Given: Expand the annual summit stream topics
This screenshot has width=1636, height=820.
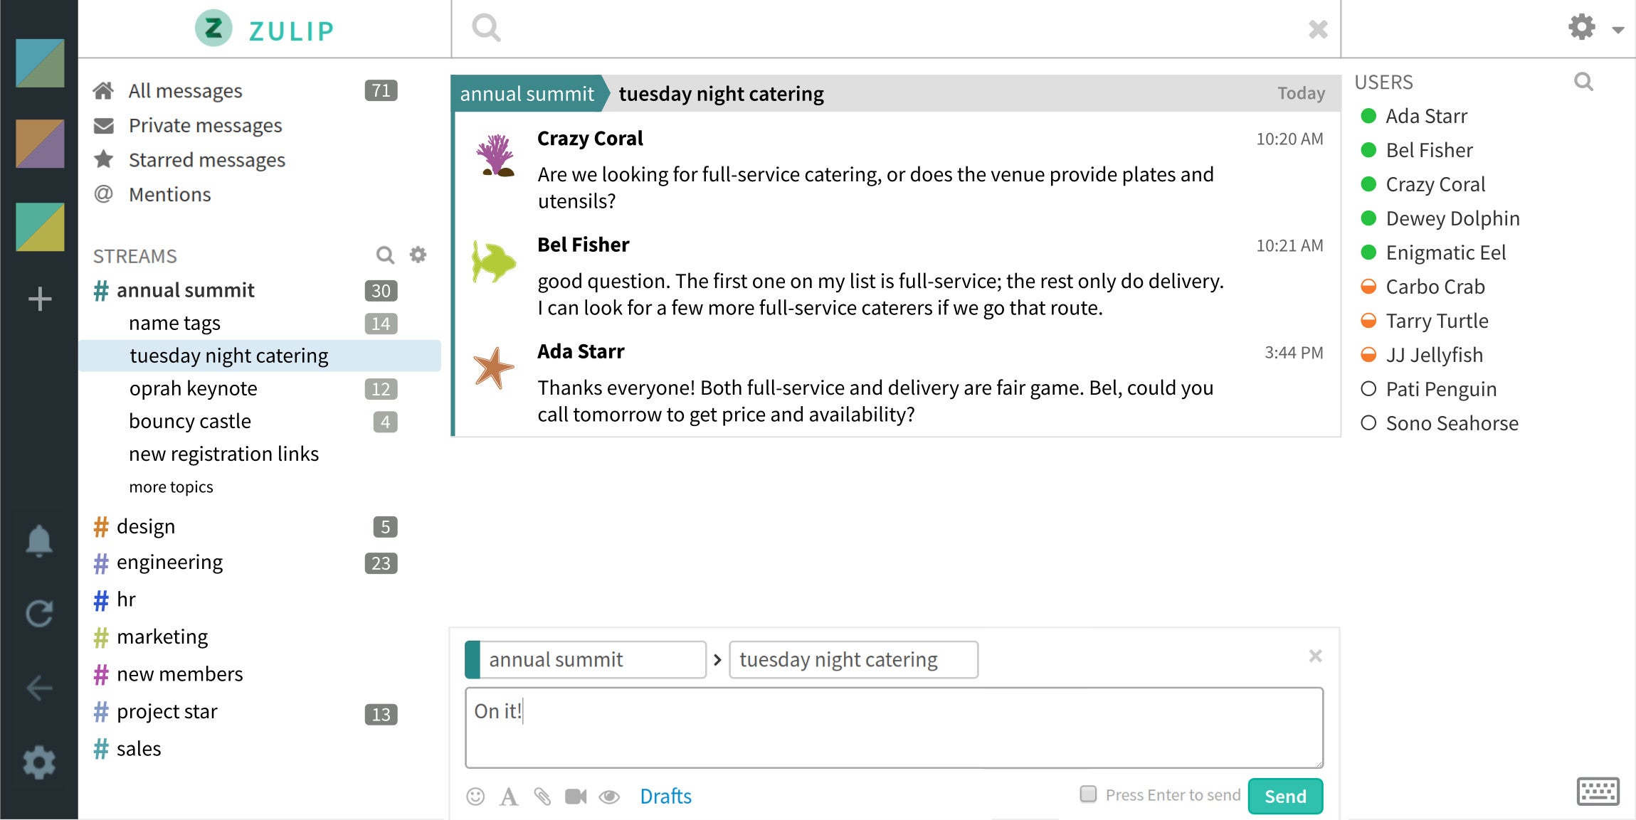Looking at the screenshot, I should pyautogui.click(x=171, y=485).
